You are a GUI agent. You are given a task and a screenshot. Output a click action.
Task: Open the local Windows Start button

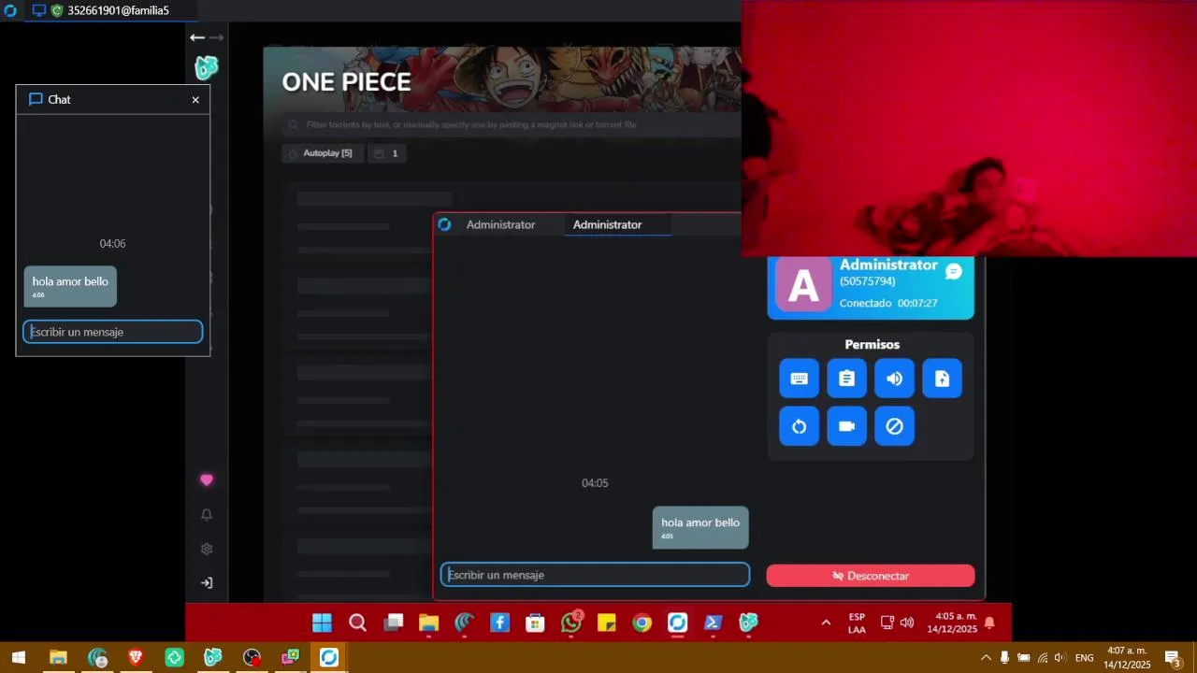(x=19, y=658)
